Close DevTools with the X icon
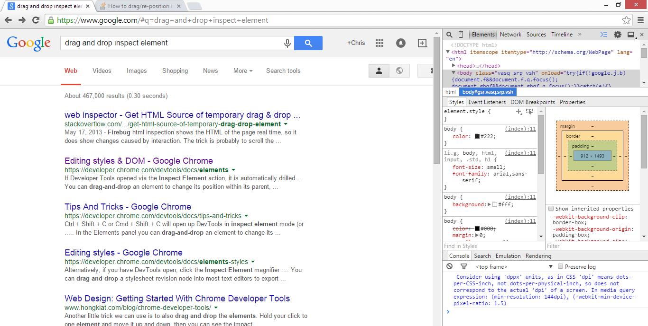The image size is (648, 326). 642,35
